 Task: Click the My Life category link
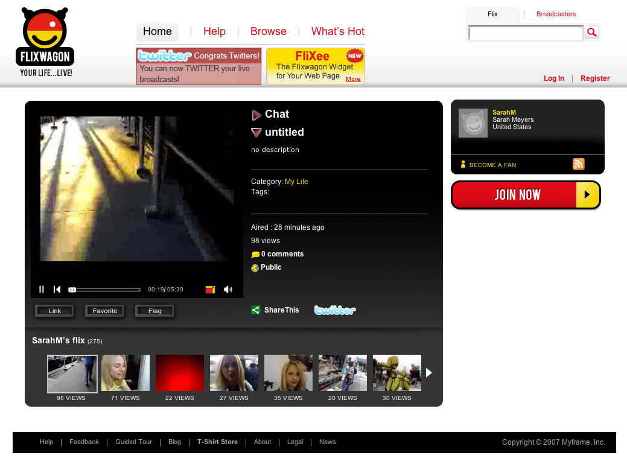[296, 182]
